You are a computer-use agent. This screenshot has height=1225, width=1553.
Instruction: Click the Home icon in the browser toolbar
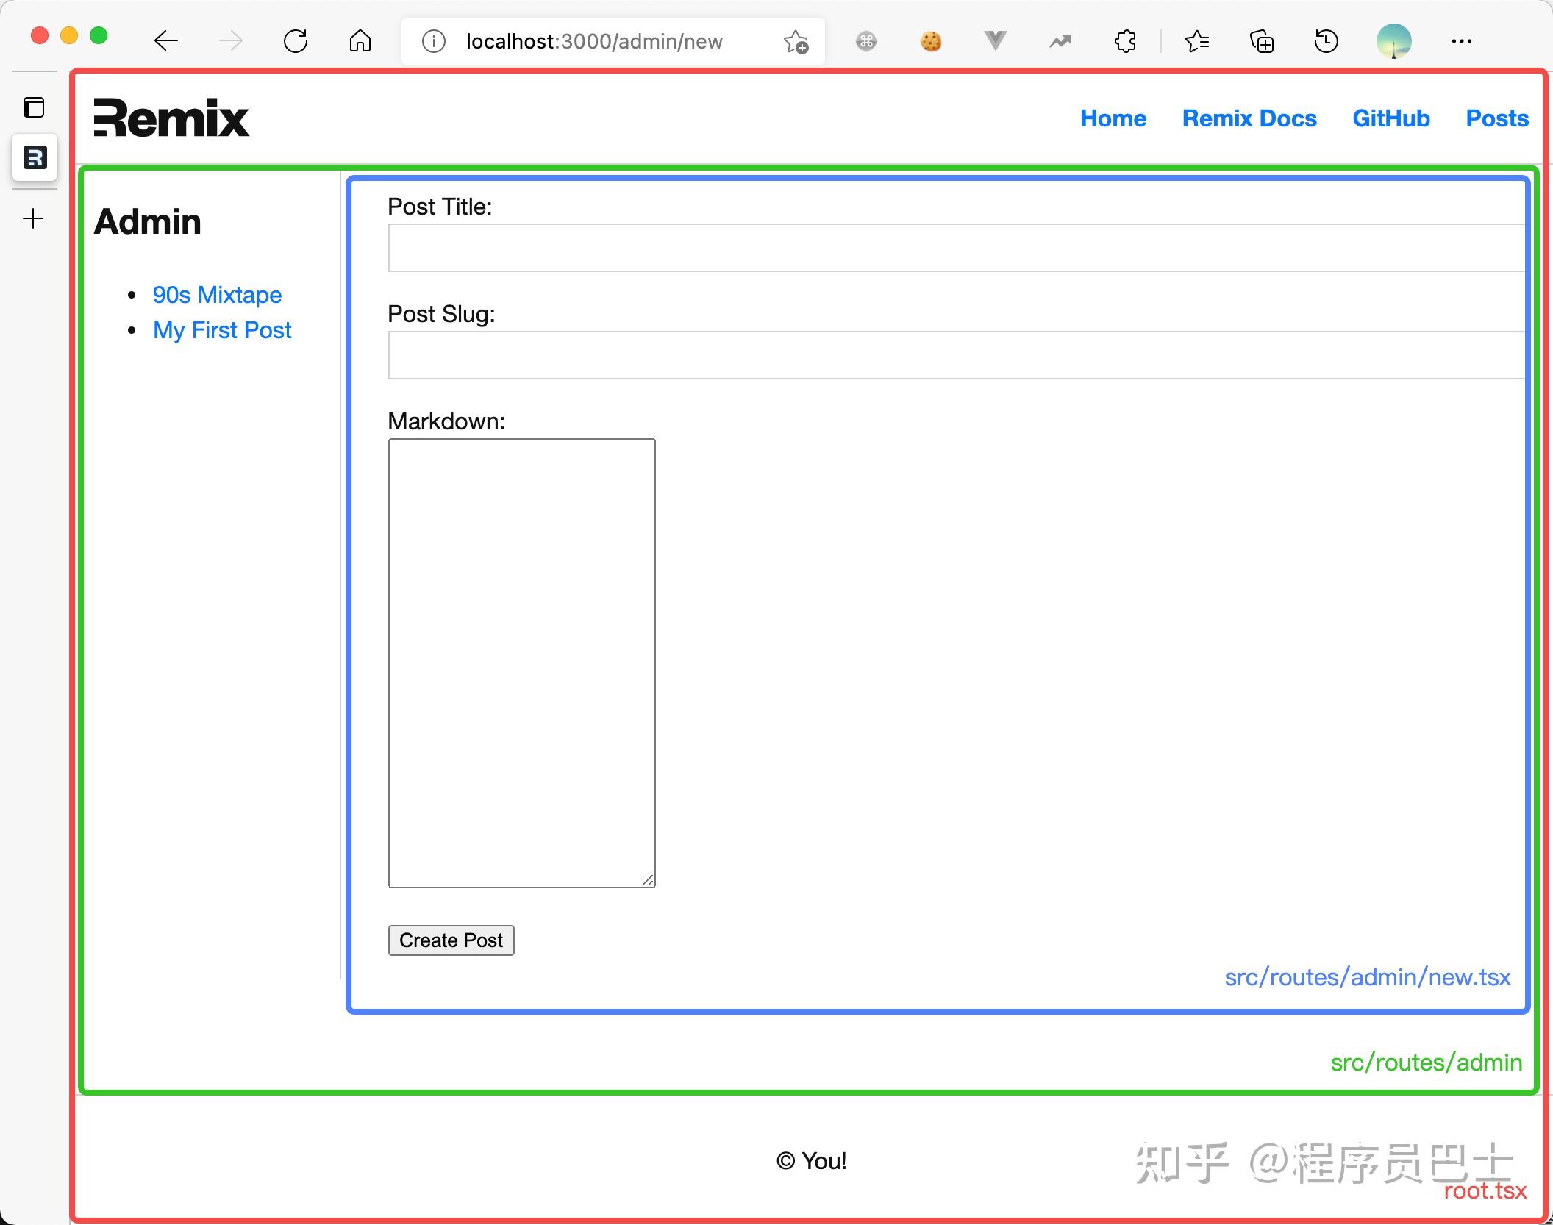click(360, 41)
